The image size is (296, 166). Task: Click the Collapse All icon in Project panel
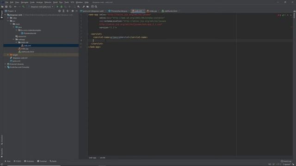tap(68, 11)
